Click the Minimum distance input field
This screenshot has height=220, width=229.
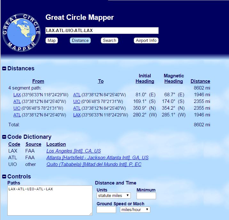(x=146, y=196)
